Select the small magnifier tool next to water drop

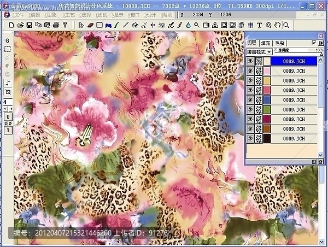197,25
